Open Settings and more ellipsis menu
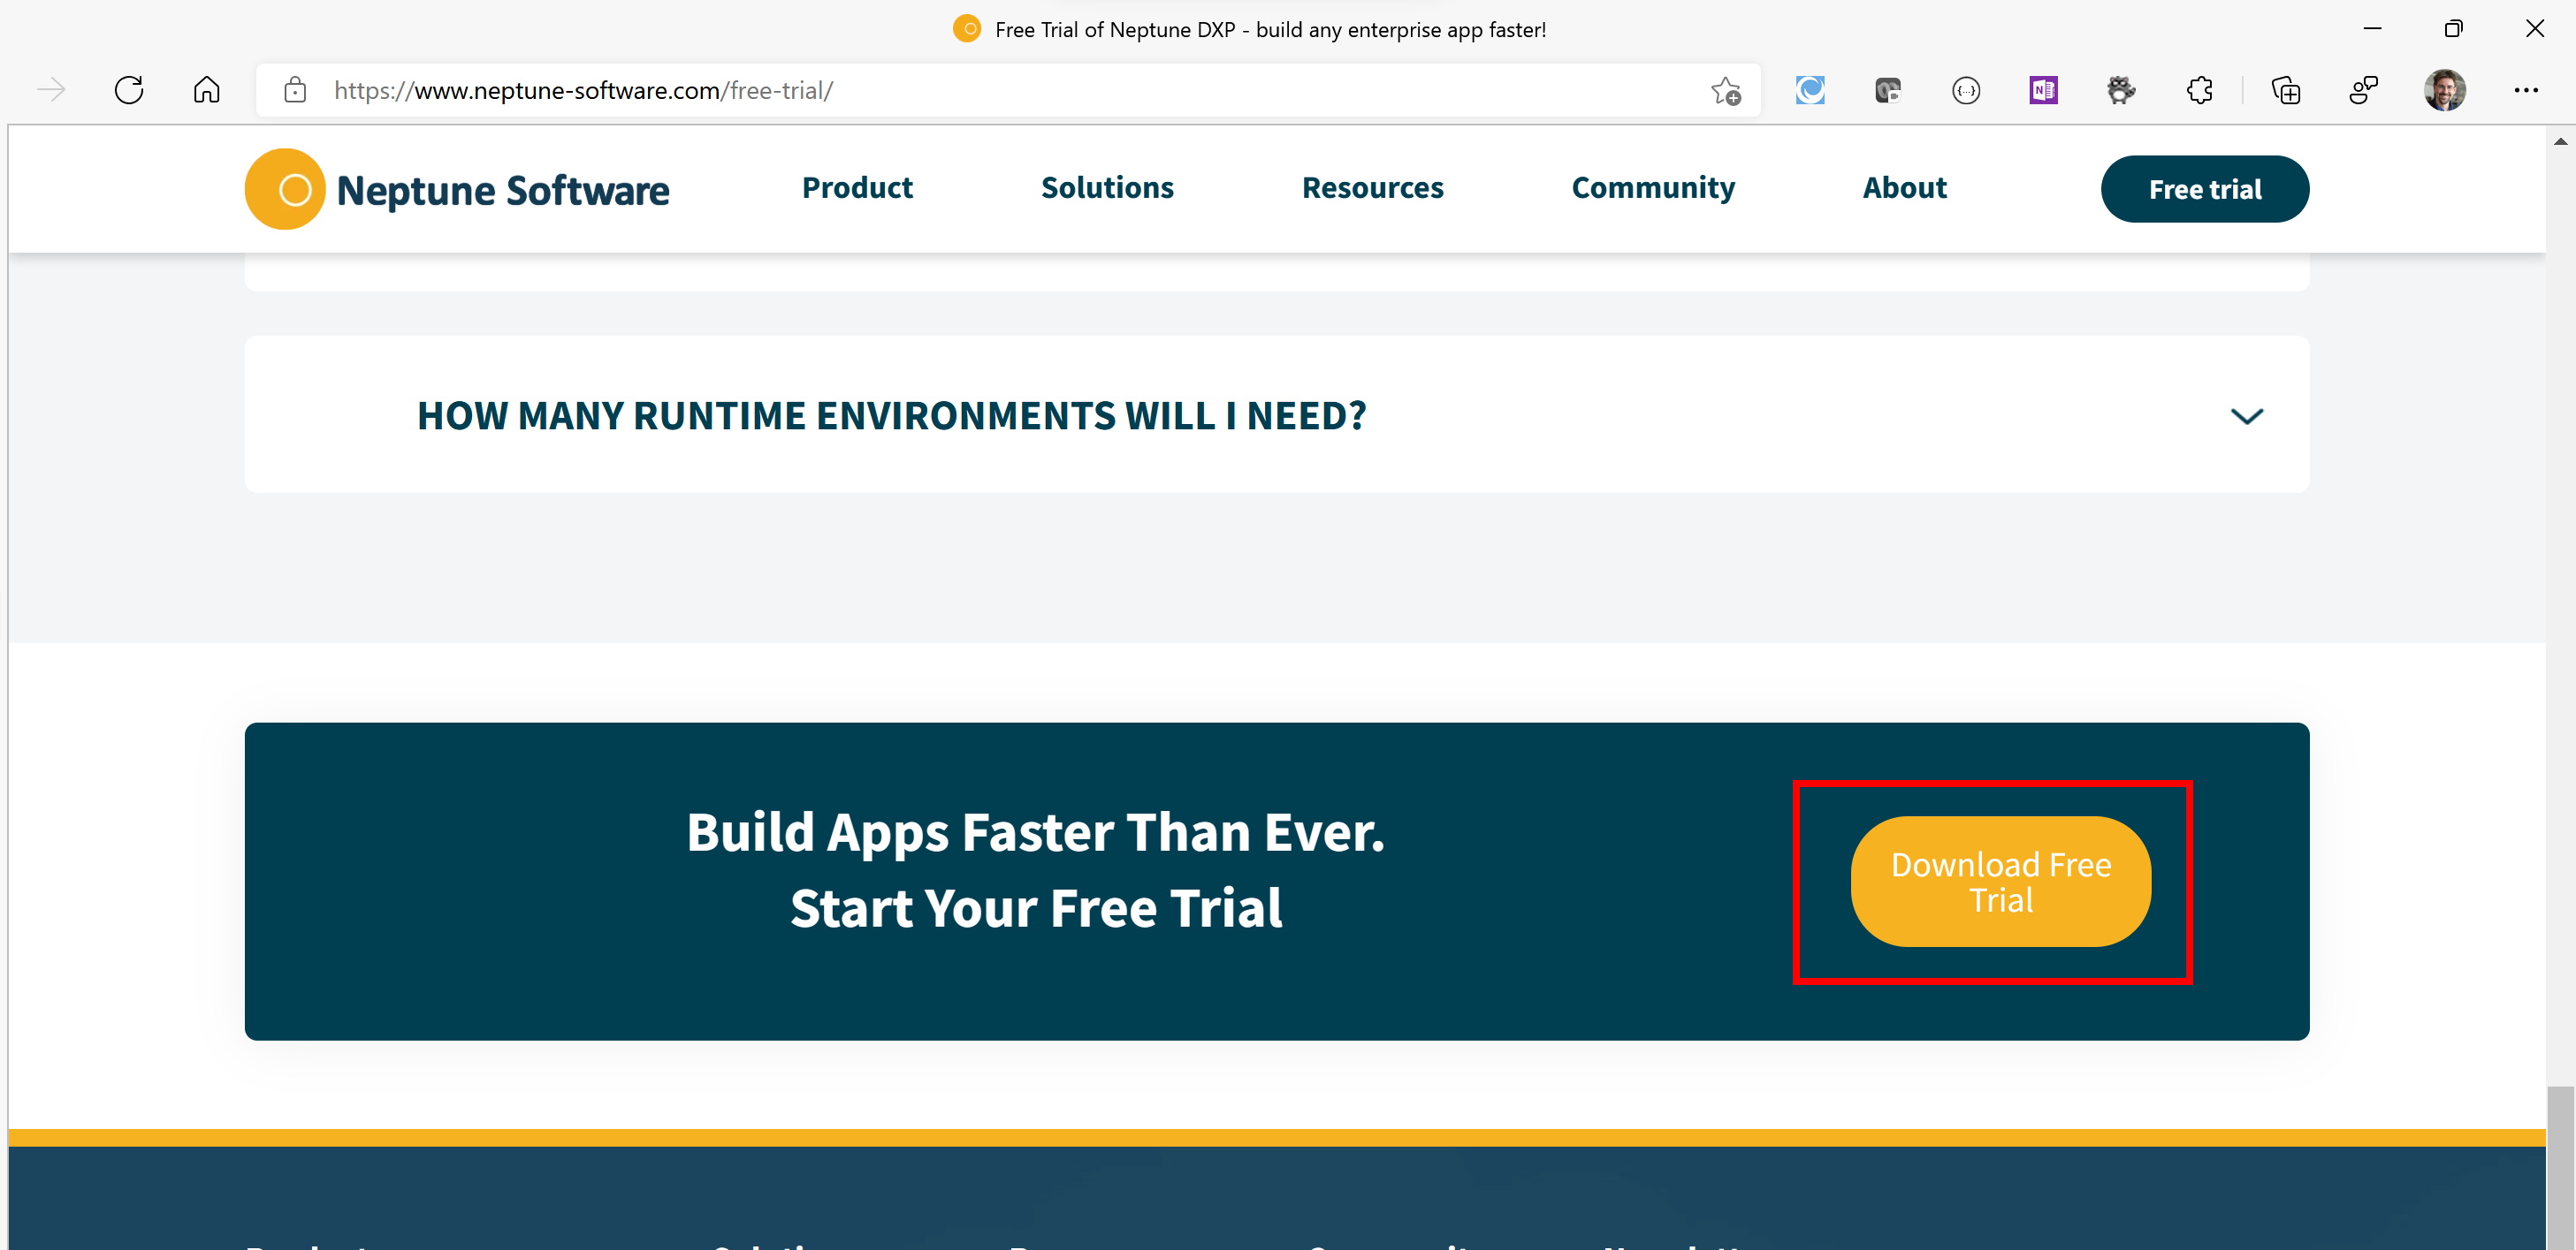The height and width of the screenshot is (1250, 2576). (2525, 90)
